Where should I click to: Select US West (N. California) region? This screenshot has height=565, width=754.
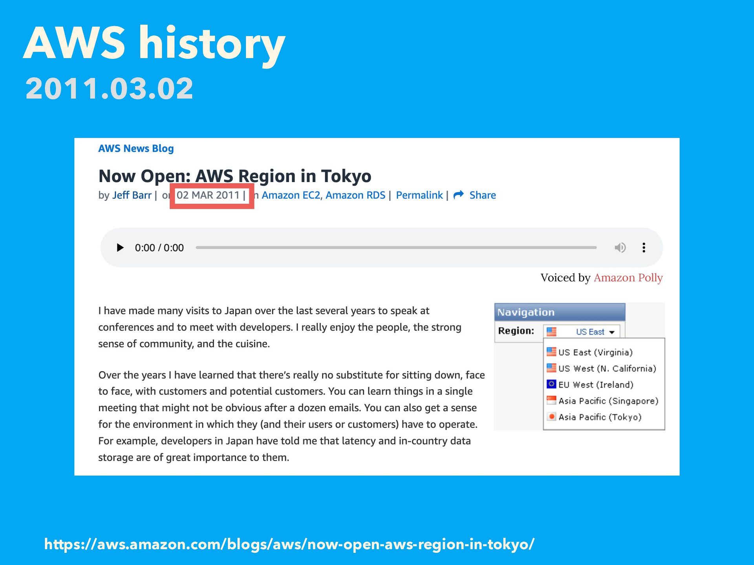click(607, 368)
